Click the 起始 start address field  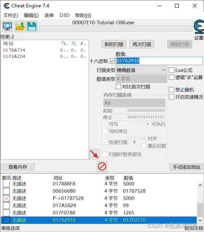click(x=139, y=110)
